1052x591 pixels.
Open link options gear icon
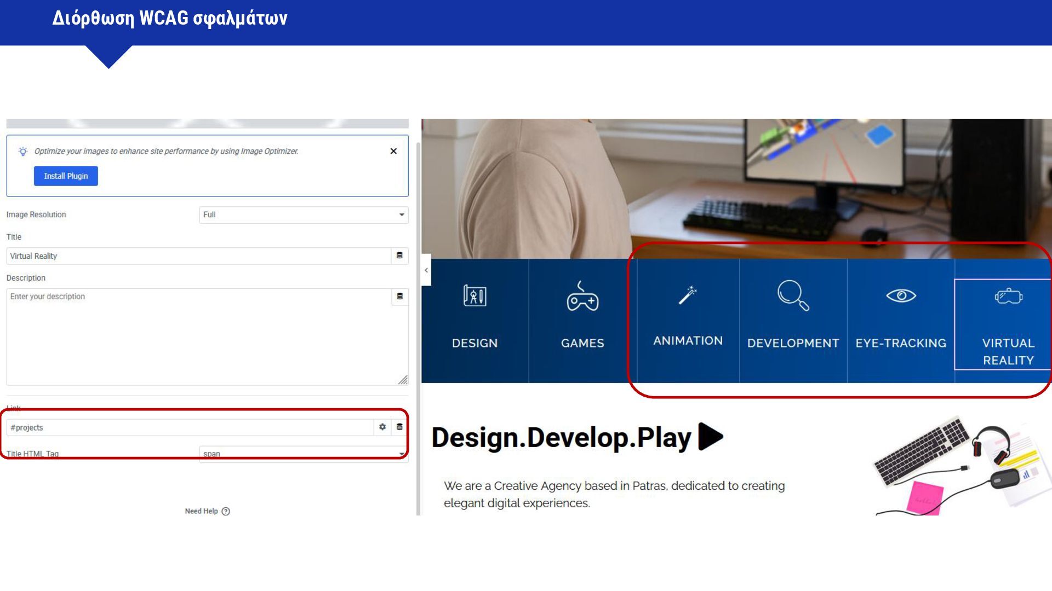(382, 427)
